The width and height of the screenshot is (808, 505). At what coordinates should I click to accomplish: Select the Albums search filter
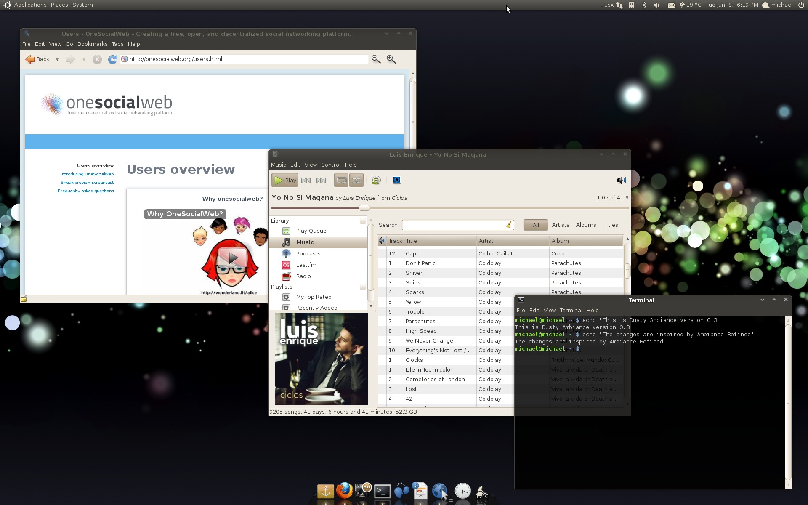pos(586,225)
